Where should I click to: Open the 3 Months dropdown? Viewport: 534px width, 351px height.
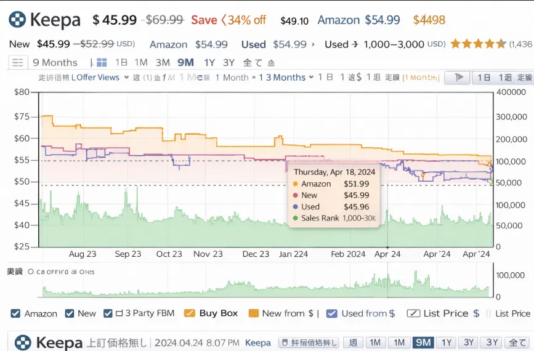point(311,78)
